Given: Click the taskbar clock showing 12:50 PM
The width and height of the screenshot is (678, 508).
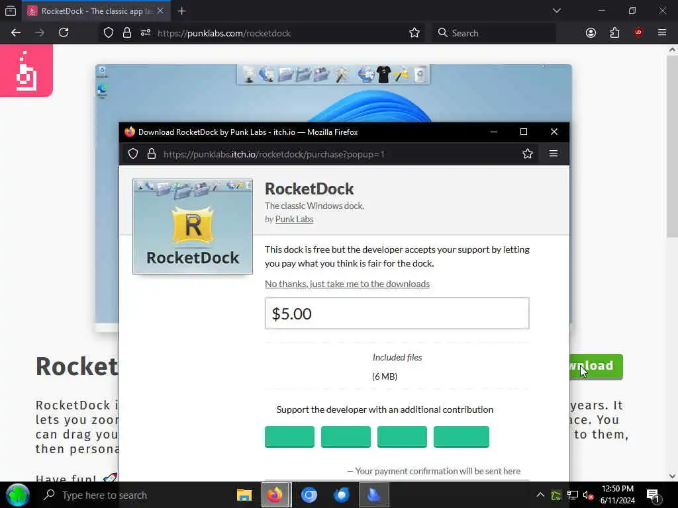Looking at the screenshot, I should pyautogui.click(x=618, y=495).
